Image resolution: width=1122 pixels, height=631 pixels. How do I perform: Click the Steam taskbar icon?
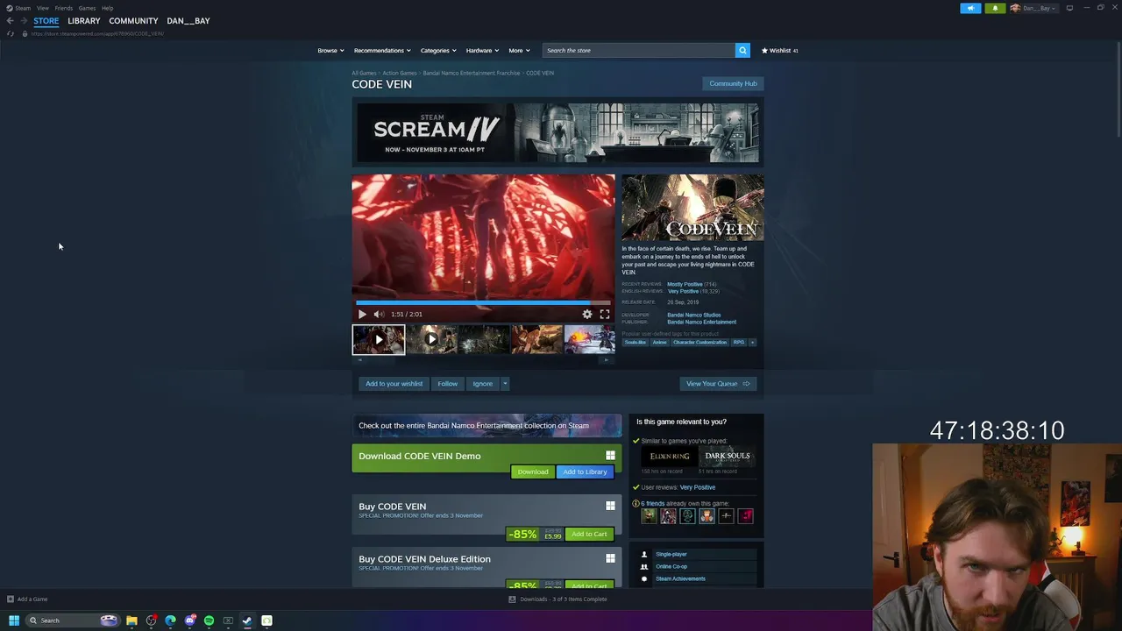(x=247, y=620)
